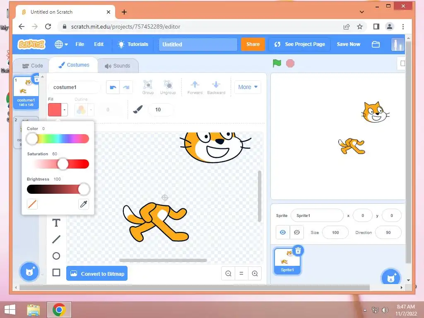424x318 pixels.
Task: Open Chrome three-dot menu
Action: pyautogui.click(x=403, y=26)
